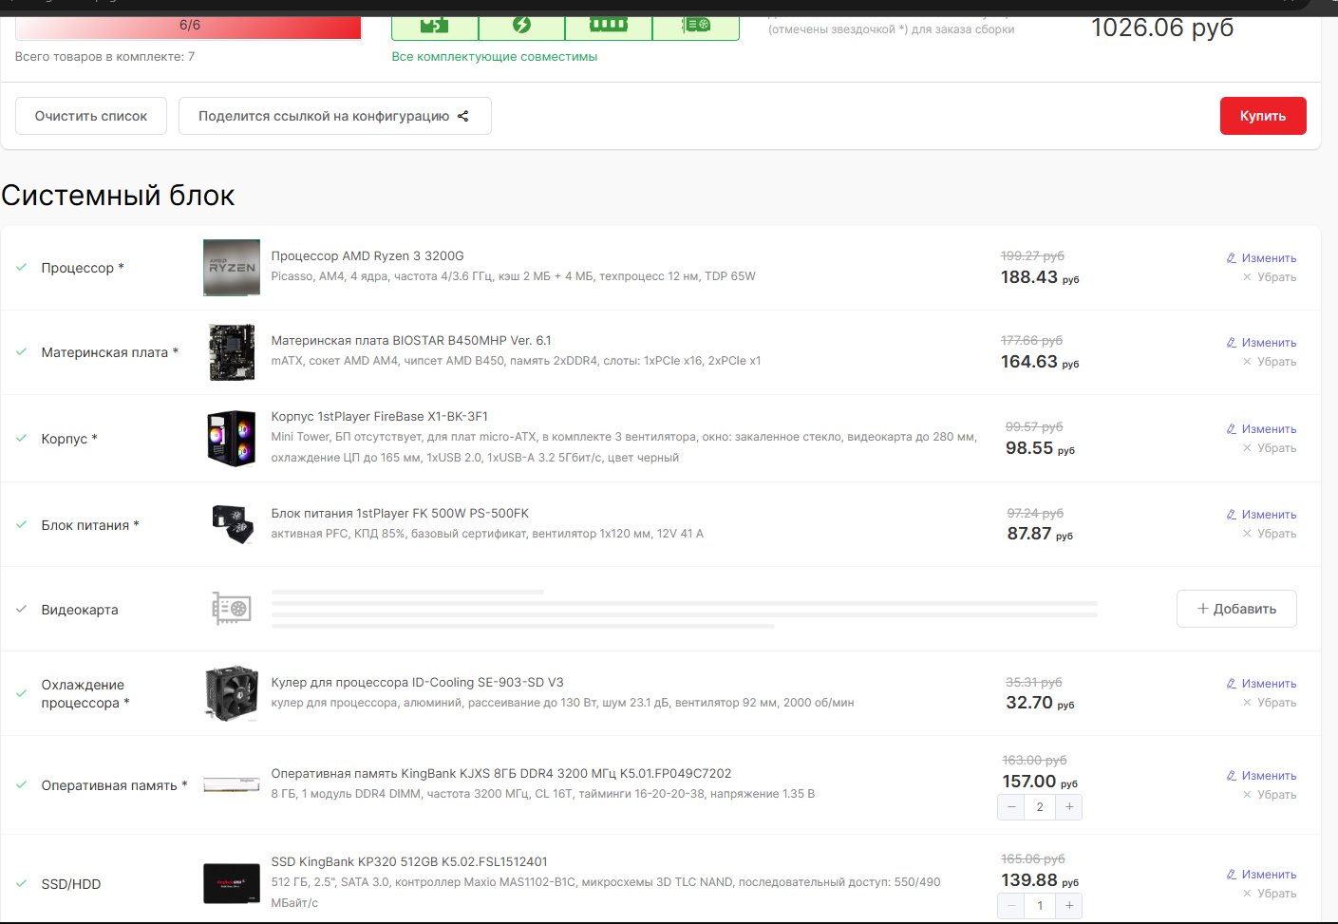This screenshot has height=924, width=1338.
Task: Open the Корпус 1stPlayer FireBase X1-BK-3F1 title
Action: [380, 417]
